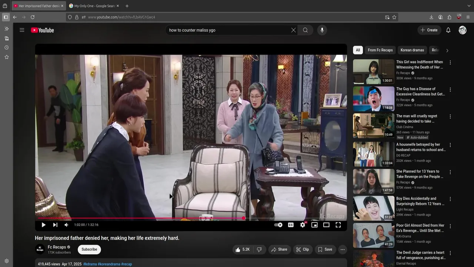Open the sidebar bookmarks star icon
Screen dimensions: 474x267
point(7,57)
